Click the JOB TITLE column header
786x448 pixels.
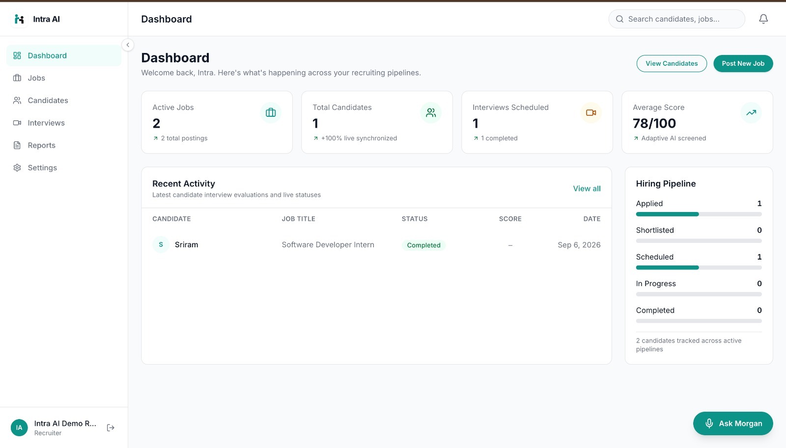(298, 219)
